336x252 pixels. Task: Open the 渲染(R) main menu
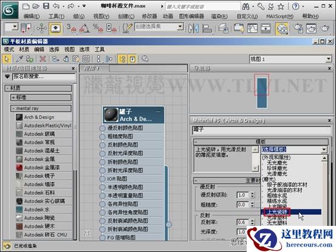(x=219, y=16)
